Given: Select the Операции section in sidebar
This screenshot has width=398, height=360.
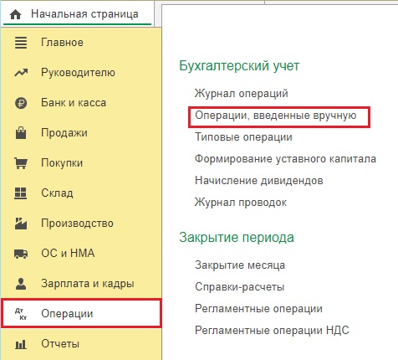Looking at the screenshot, I should (x=81, y=313).
